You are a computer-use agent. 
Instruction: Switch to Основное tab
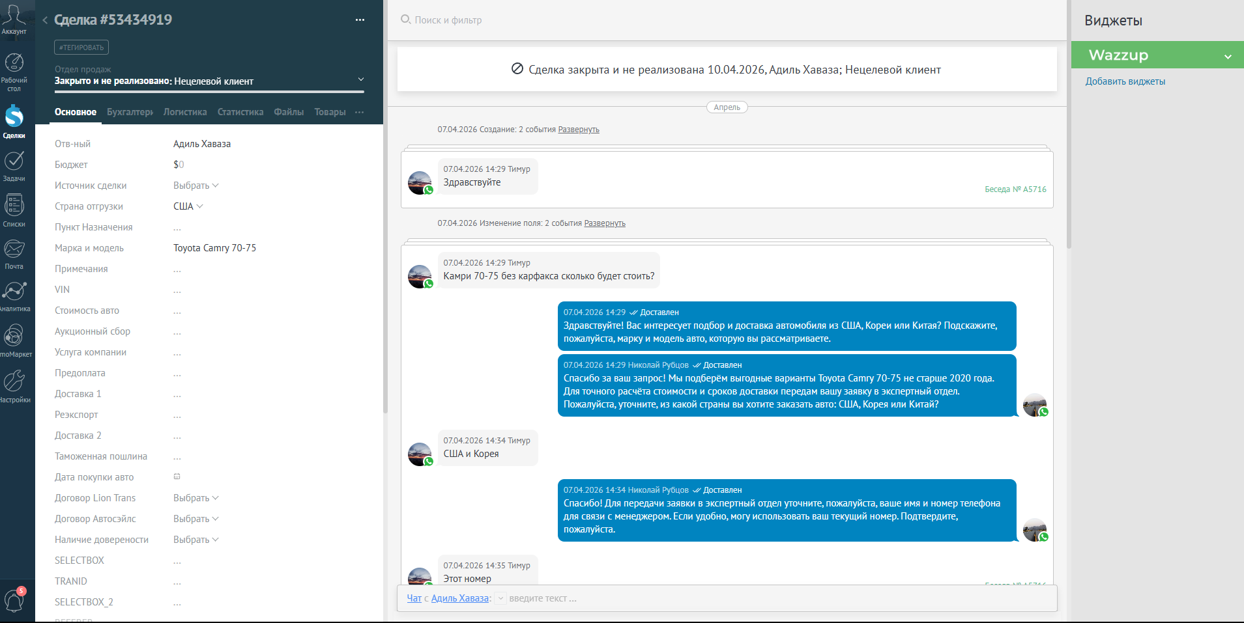click(76, 112)
